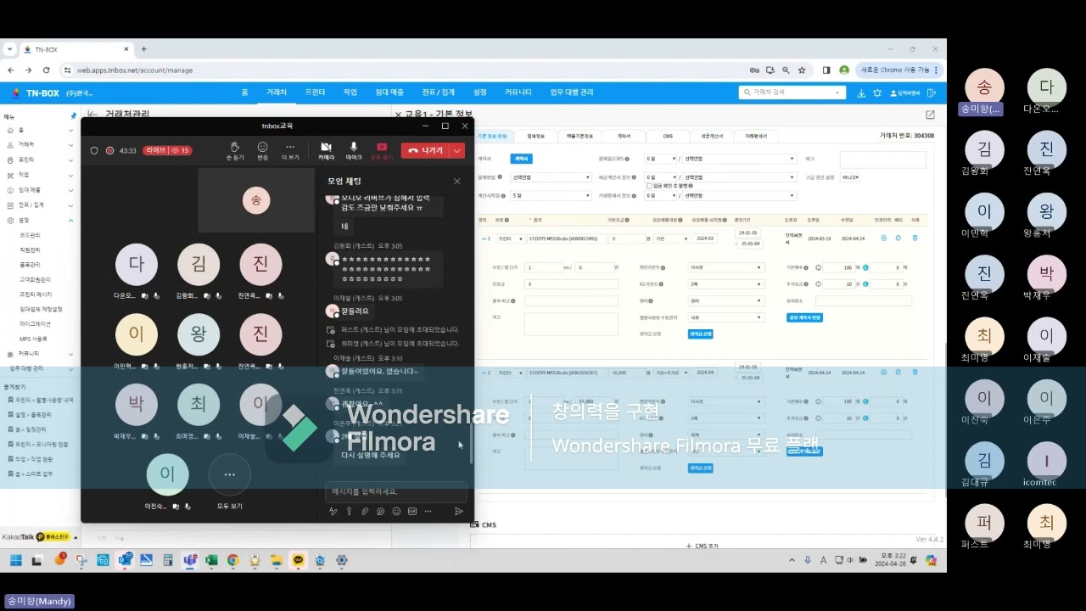Open KakaoTalk from the taskbar

(299, 560)
